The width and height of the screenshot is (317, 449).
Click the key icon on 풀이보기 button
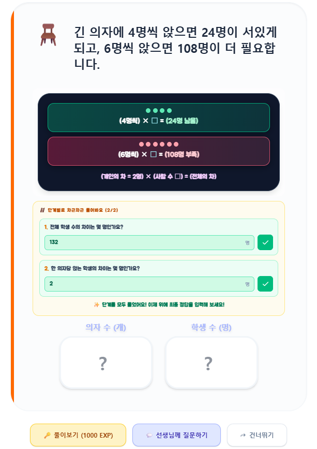pyautogui.click(x=47, y=435)
